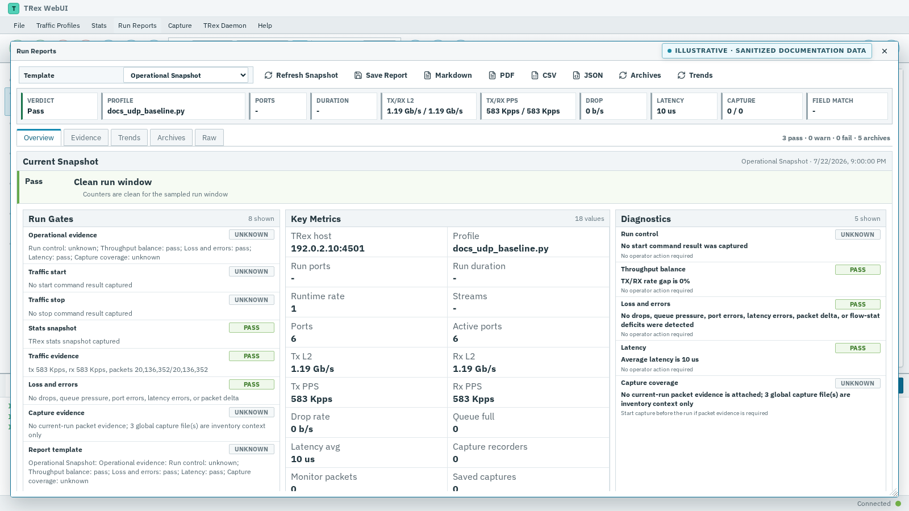Click the TRex WebUI logo icon
Image resolution: width=909 pixels, height=511 pixels.
[14, 9]
